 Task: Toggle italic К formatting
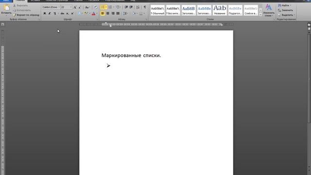pos(50,14)
